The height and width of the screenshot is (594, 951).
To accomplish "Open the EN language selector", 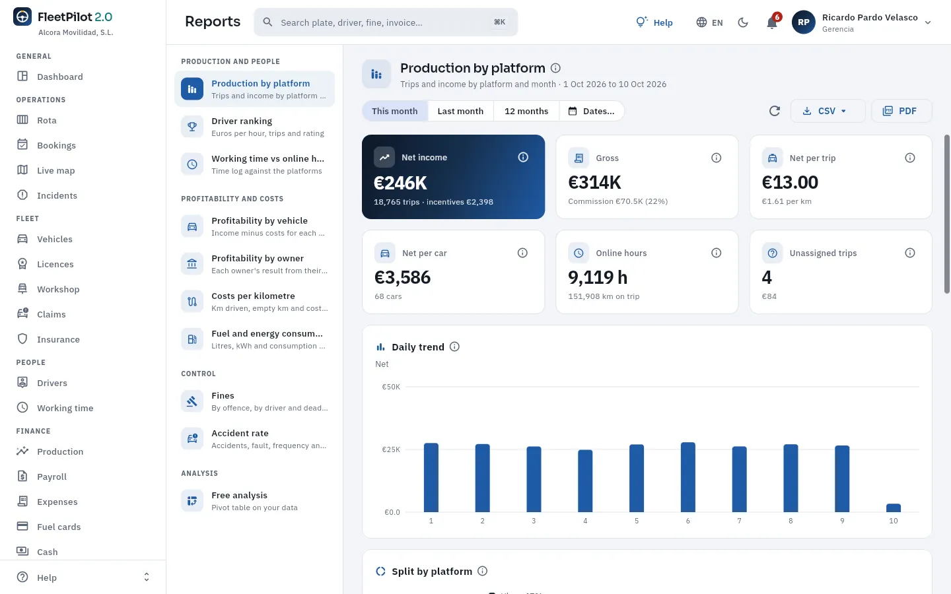I will (709, 22).
